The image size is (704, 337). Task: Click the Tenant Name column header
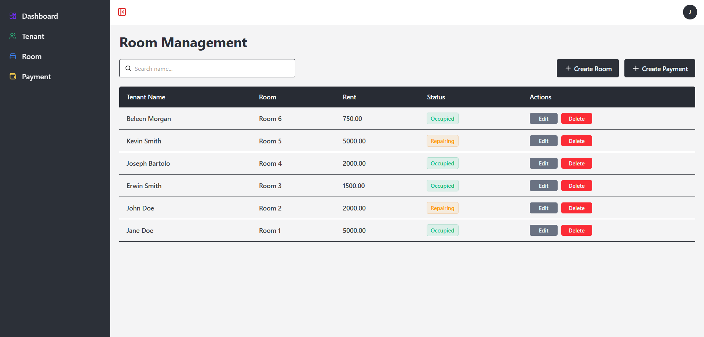(x=146, y=97)
